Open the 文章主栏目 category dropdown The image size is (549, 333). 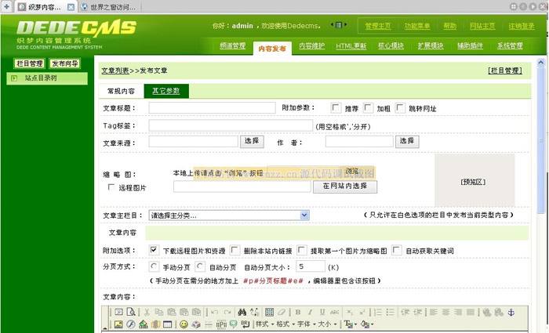point(229,215)
